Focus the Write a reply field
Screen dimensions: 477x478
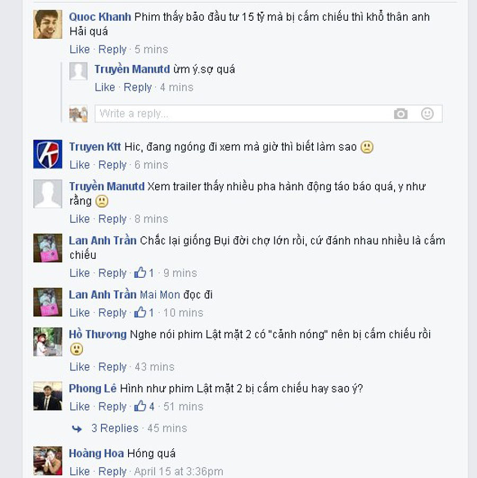click(x=268, y=114)
